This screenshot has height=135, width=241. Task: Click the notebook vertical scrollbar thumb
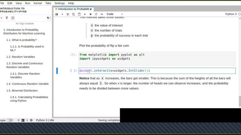click(x=240, y=101)
